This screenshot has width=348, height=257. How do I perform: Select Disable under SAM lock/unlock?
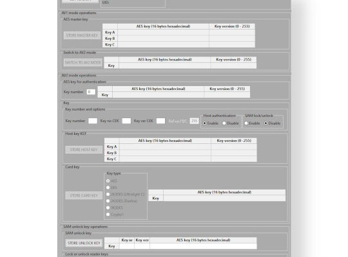pyautogui.click(x=266, y=123)
